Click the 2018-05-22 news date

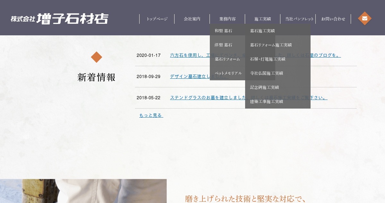[149, 98]
